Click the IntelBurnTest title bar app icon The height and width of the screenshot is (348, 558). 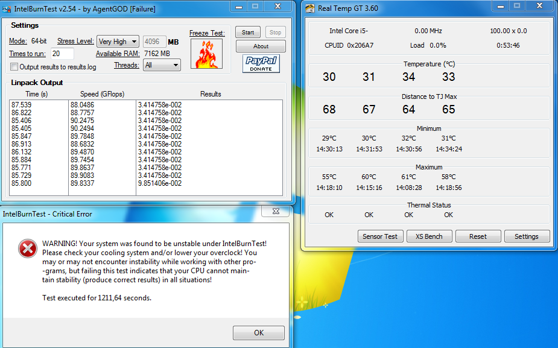coord(7,9)
